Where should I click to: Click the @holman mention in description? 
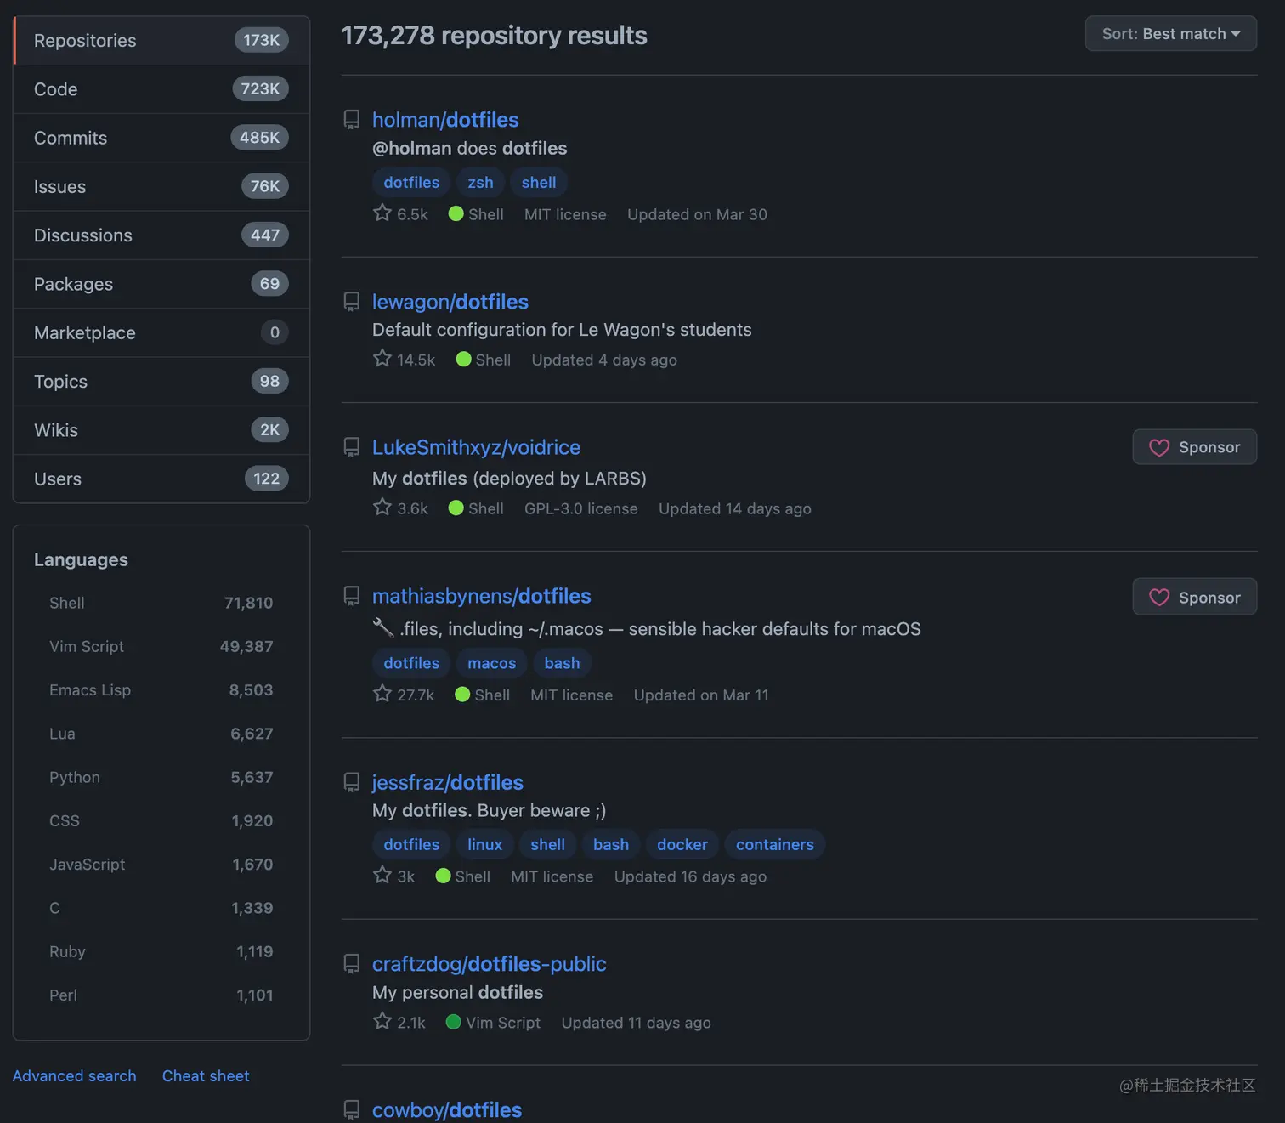pyautogui.click(x=412, y=149)
